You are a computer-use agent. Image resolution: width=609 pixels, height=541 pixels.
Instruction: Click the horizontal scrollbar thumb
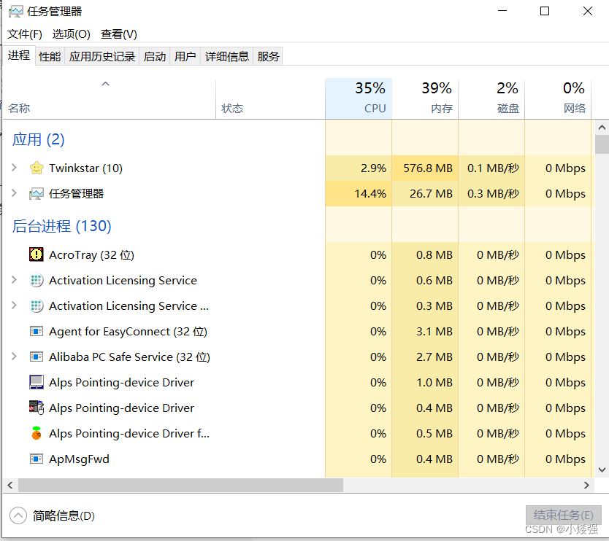click(x=180, y=485)
